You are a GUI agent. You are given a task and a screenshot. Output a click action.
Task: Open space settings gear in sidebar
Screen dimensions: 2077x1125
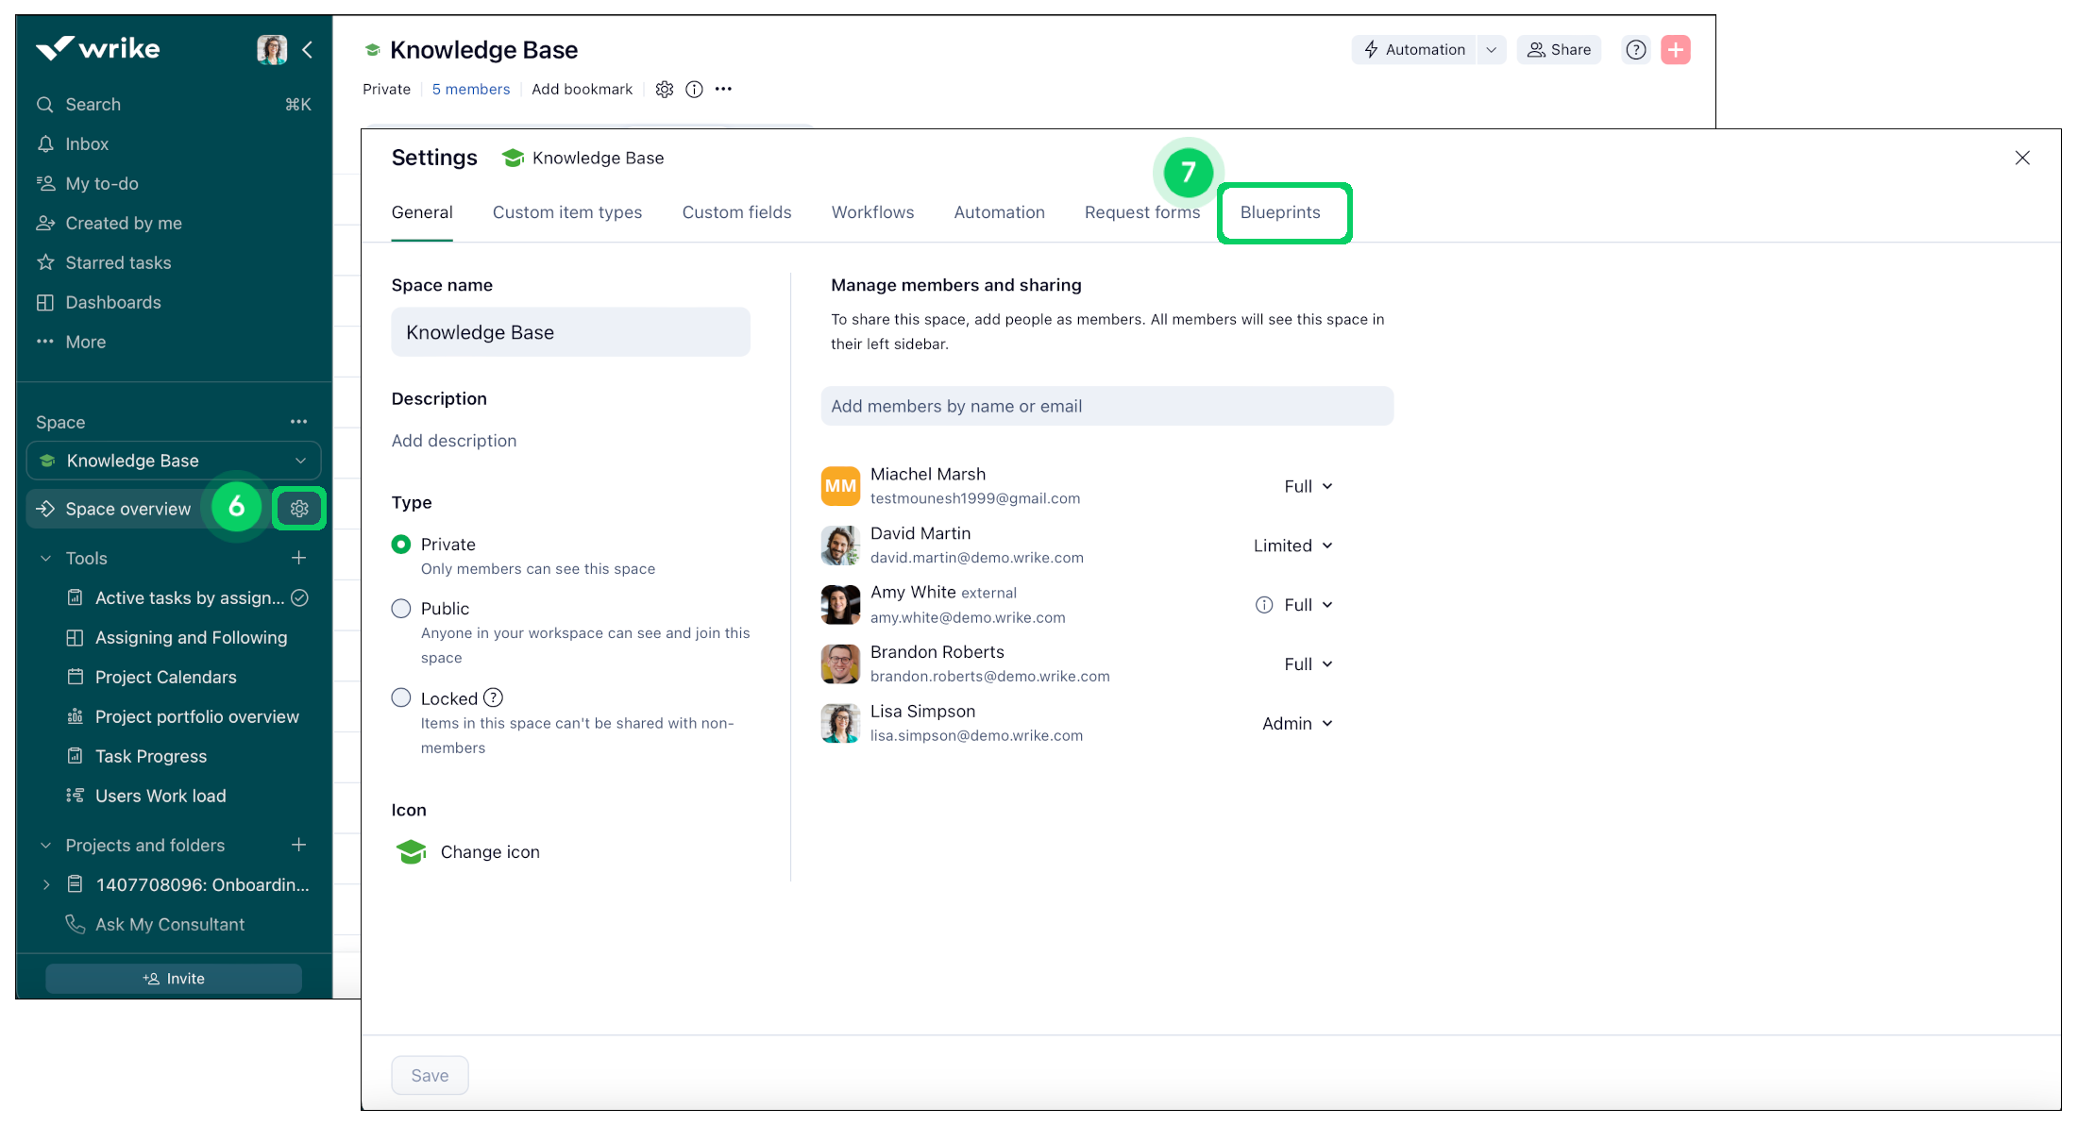(x=299, y=509)
